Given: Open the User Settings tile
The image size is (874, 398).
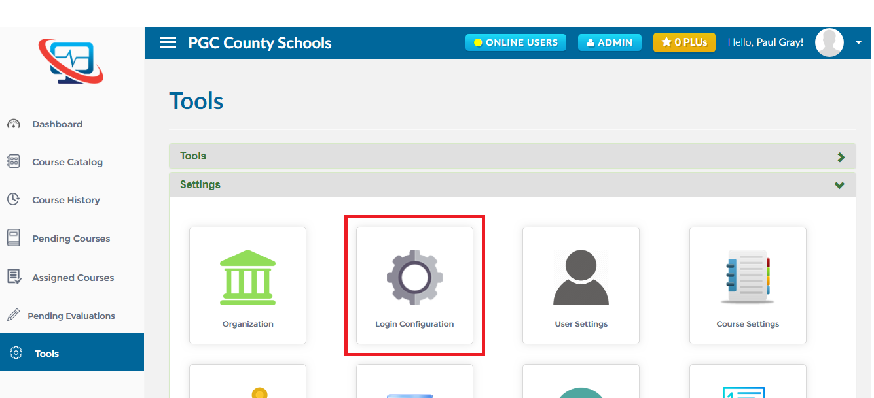Looking at the screenshot, I should coord(581,285).
